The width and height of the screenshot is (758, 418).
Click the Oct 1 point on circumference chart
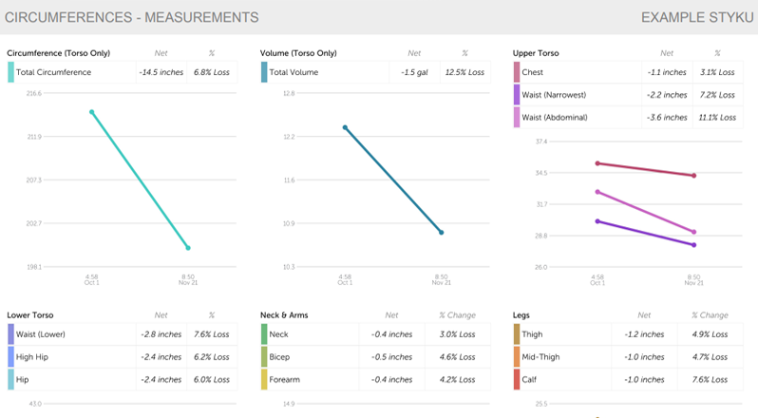(92, 112)
